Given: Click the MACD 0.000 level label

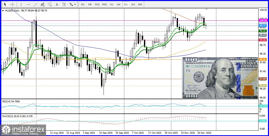Looking at the screenshot, I should point(263,121).
